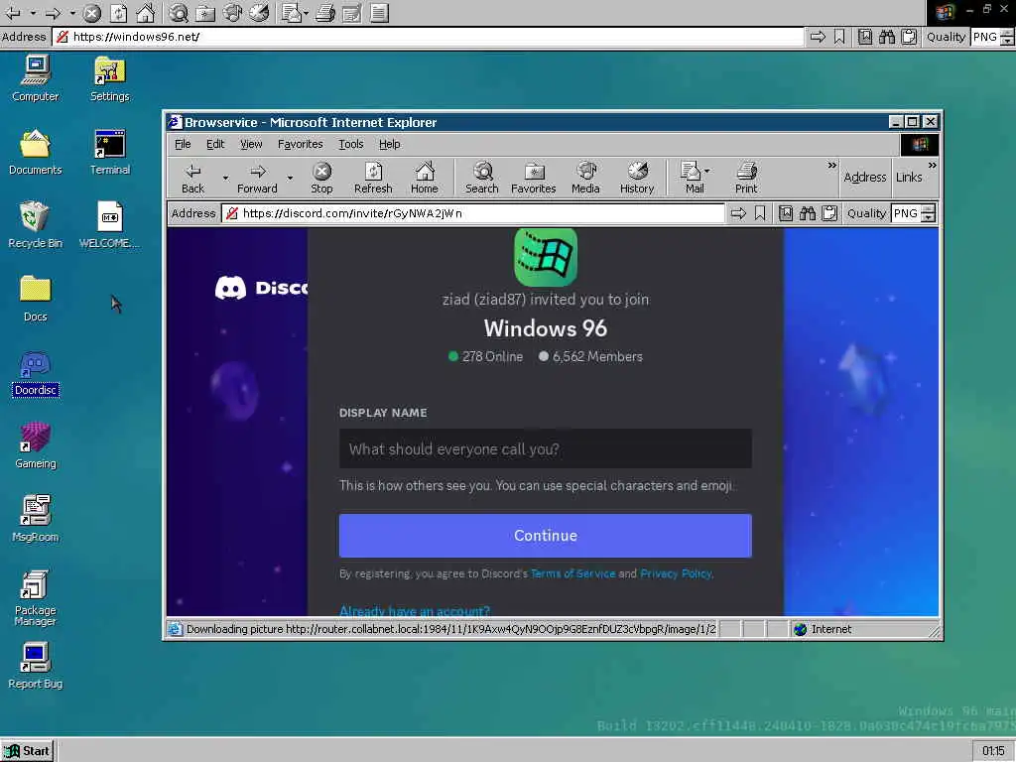
Task: Open the Help menu in Internet Explorer
Action: [x=389, y=144]
